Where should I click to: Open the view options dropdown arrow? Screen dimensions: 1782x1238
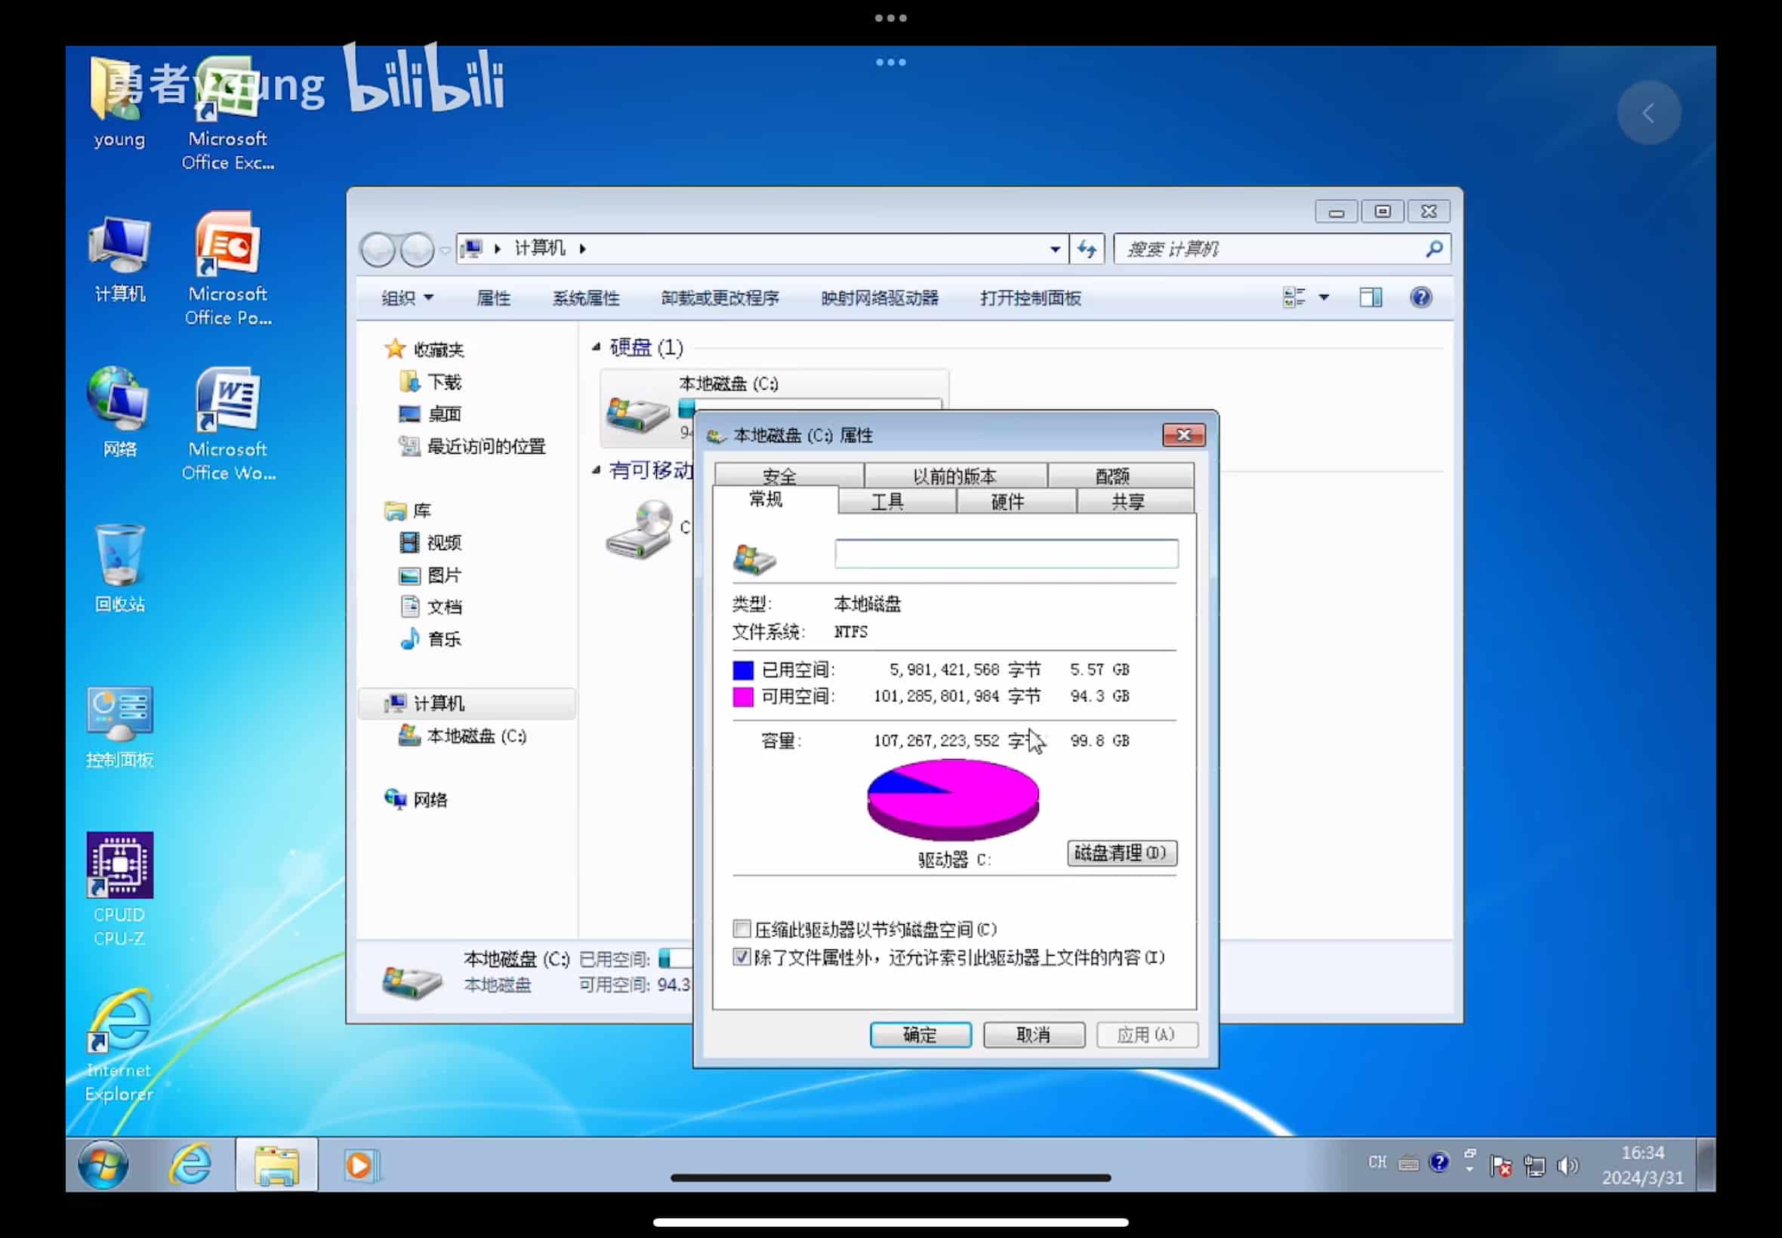coord(1324,297)
